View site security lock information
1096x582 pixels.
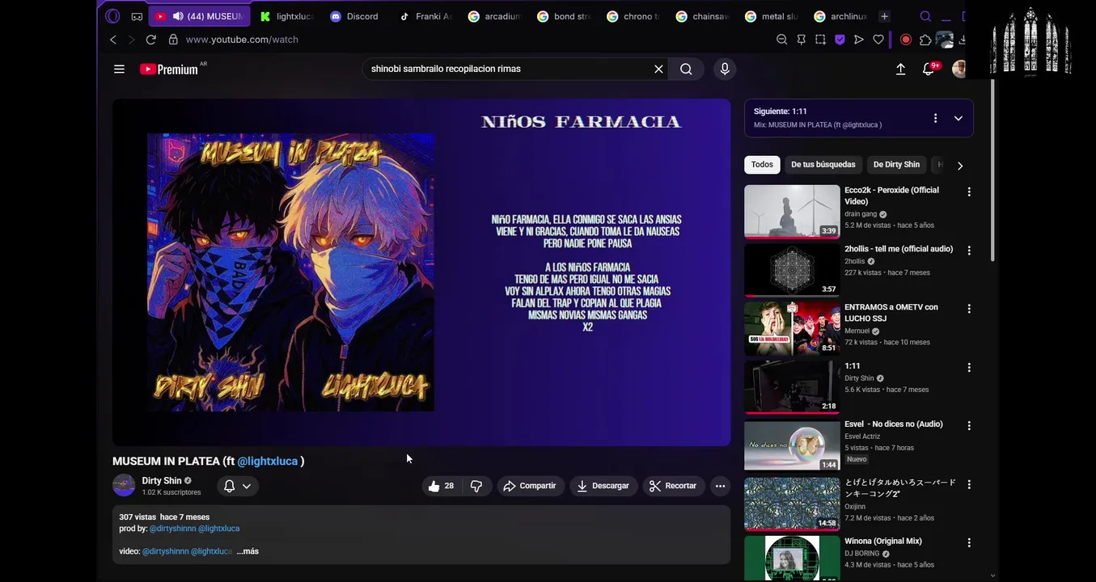point(172,40)
